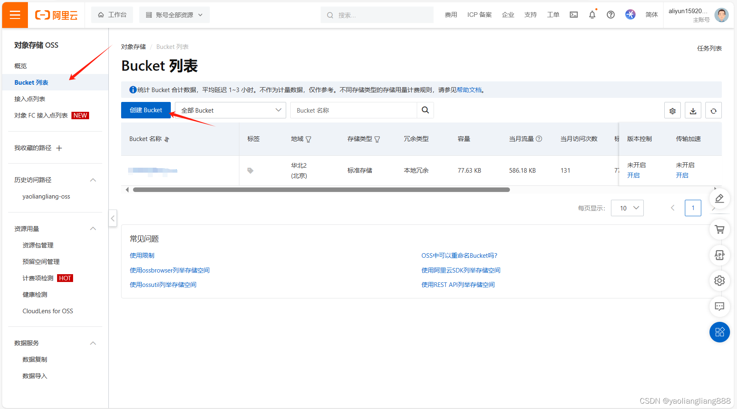Viewport: 737px width, 409px height.
Task: Open the floating API debugging icon
Action: (x=719, y=255)
